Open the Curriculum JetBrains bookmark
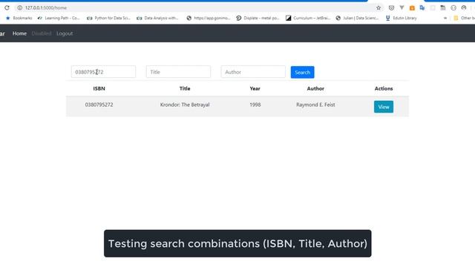475x267 pixels. (308, 18)
